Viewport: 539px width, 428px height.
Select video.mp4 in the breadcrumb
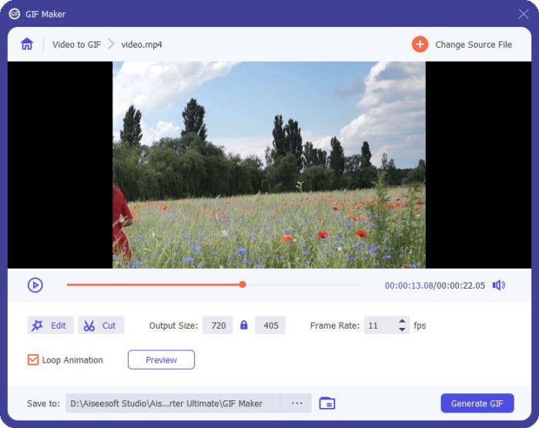click(x=142, y=45)
